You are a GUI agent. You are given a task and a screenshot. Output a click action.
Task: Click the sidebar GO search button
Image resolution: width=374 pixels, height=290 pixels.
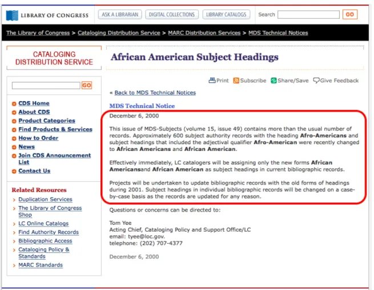tap(87, 85)
